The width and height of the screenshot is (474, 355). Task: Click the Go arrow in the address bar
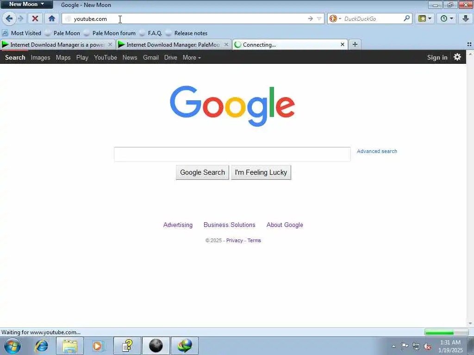310,18
